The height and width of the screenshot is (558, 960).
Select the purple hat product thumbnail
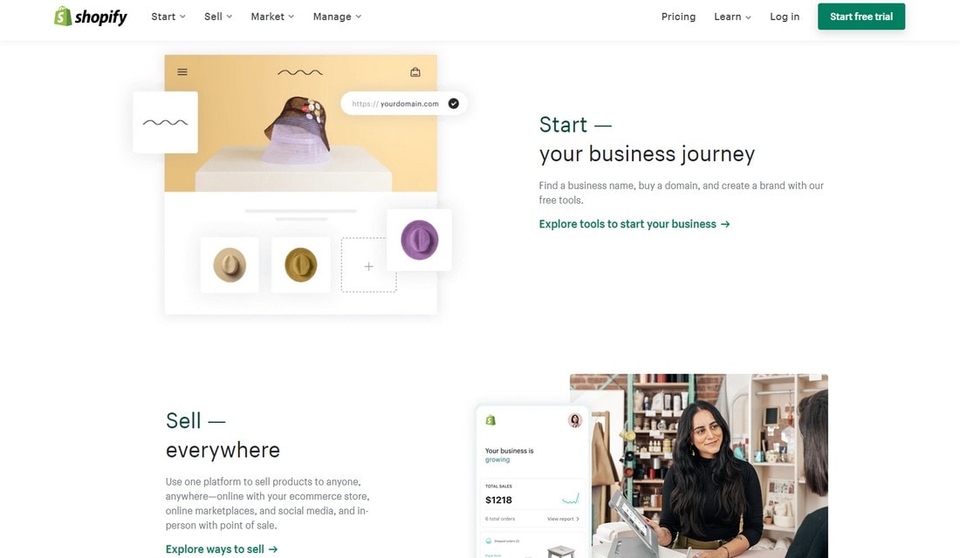pyautogui.click(x=420, y=240)
